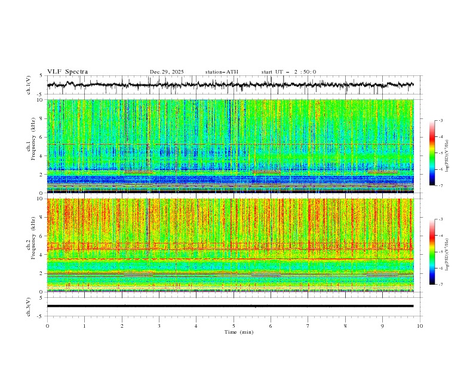
Task: Select the 10 minute tick label on the time axis
Action: [420, 326]
